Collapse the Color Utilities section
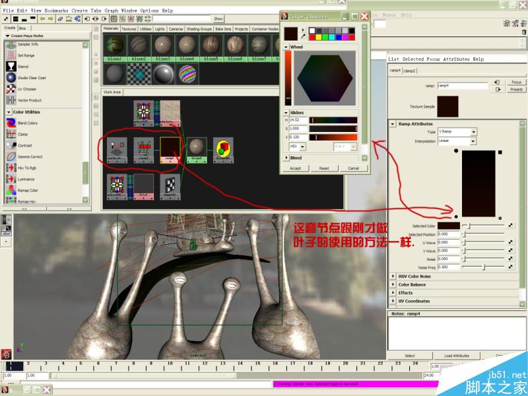Viewport: 528px width, 396px height. [x=9, y=112]
